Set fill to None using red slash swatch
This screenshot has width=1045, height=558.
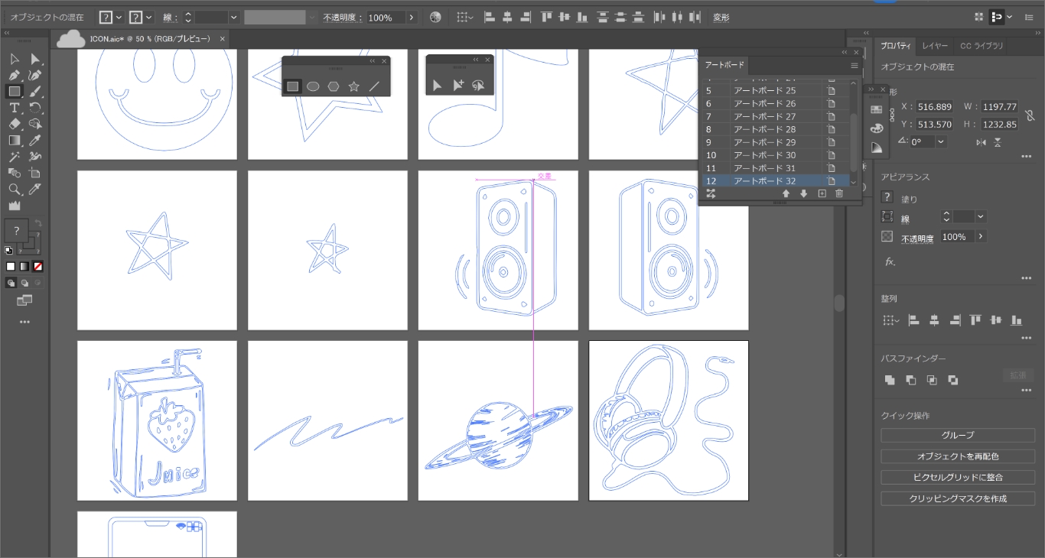[x=37, y=266]
